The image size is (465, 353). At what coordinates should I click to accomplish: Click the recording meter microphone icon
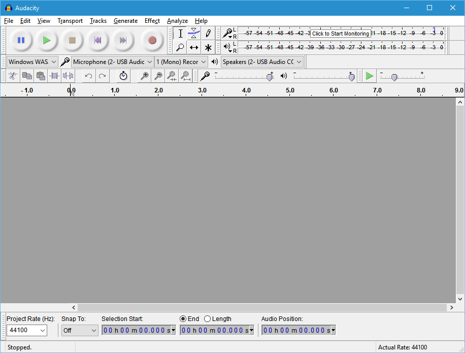coord(227,33)
